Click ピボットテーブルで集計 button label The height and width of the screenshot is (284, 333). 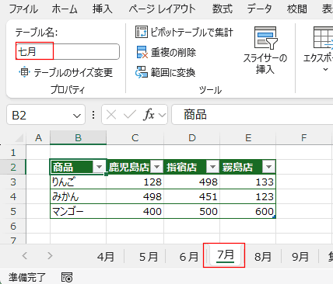(192, 33)
